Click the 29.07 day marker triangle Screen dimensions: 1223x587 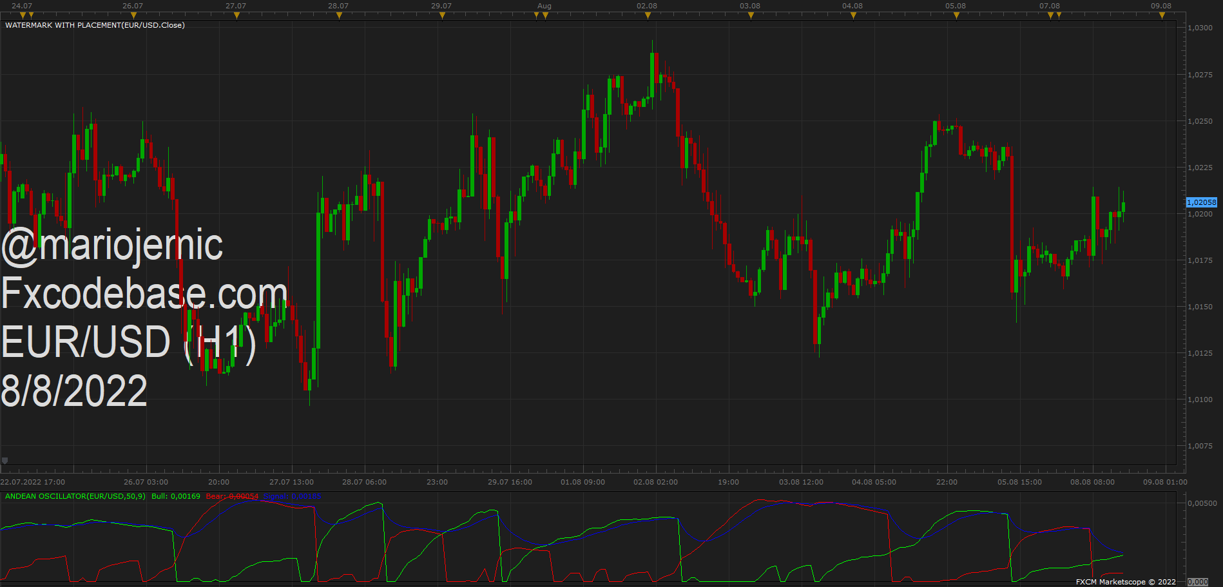(x=442, y=15)
